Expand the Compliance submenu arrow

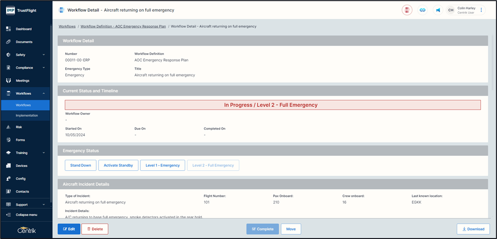tap(44, 68)
